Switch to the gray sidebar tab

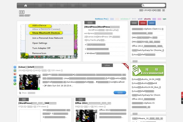click(134, 23)
